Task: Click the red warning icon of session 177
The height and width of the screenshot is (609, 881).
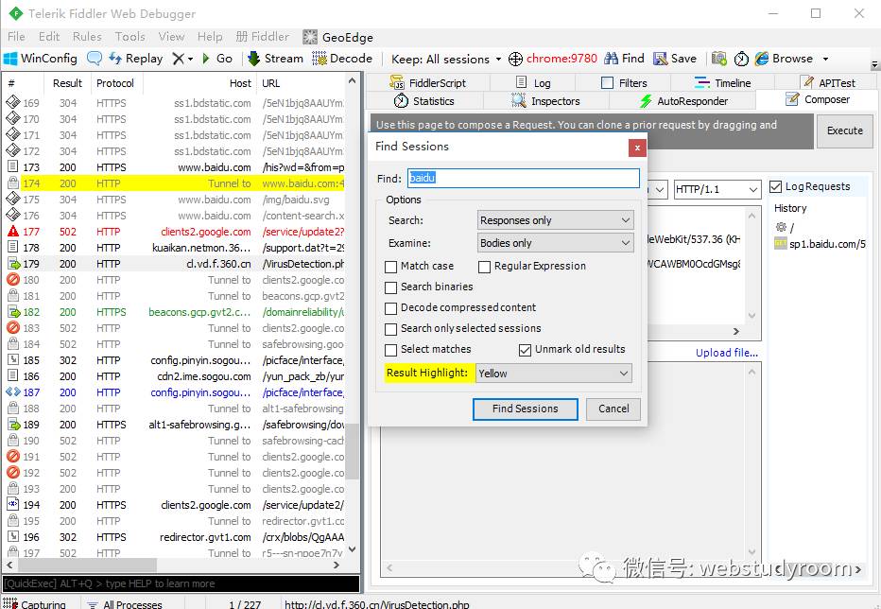Action: pos(13,231)
